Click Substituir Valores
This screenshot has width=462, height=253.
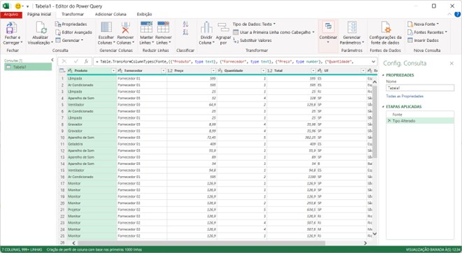point(252,41)
